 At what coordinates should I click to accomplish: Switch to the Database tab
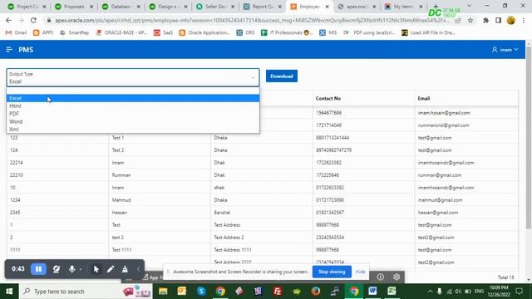point(121,7)
